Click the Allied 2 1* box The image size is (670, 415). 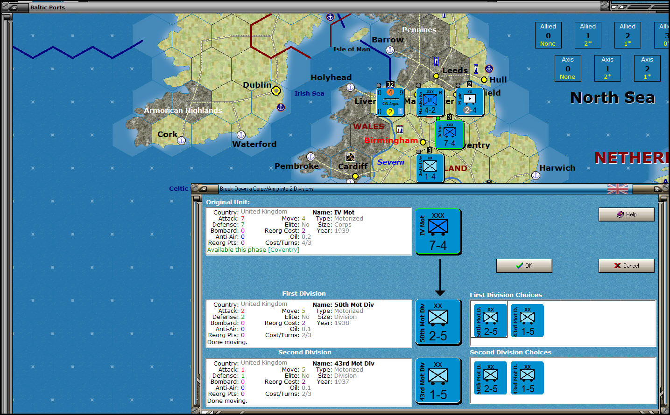pyautogui.click(x=628, y=35)
